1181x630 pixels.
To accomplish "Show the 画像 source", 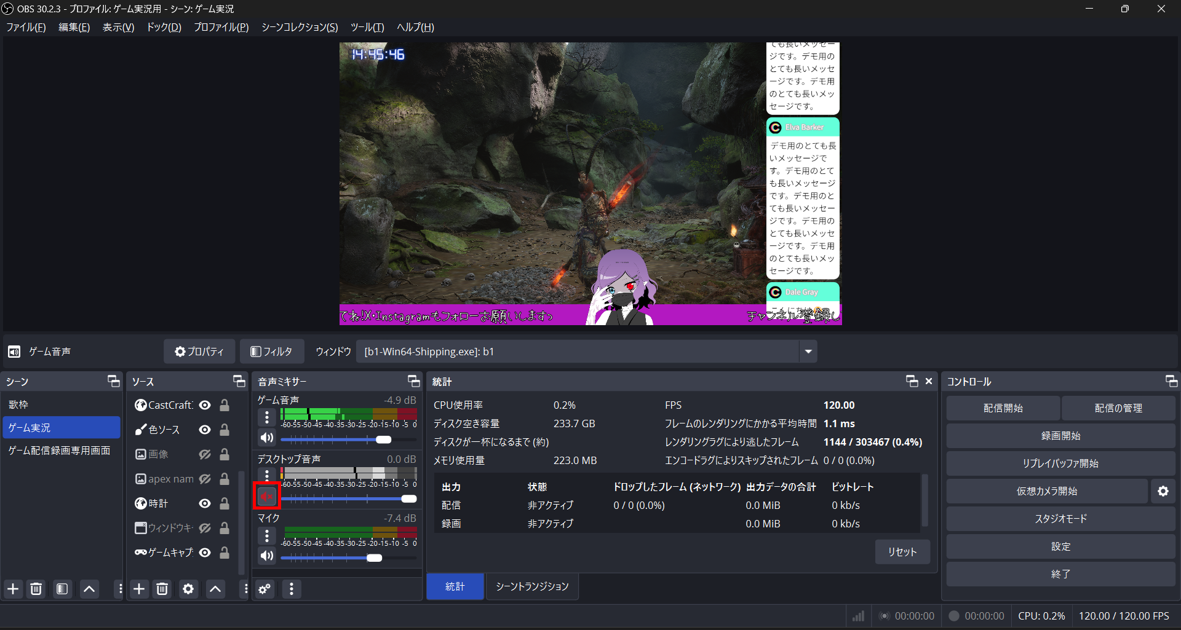I will [x=205, y=454].
